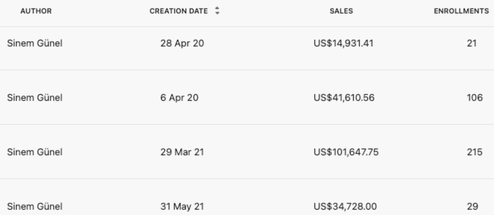
Task: Select author Sinem Günel in 6 Apr 20 row
Action: 35,98
